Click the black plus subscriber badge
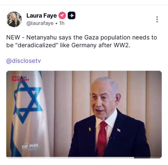 tap(72, 15)
